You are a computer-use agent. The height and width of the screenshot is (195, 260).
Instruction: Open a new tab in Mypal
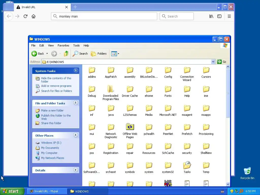[x=75, y=7]
